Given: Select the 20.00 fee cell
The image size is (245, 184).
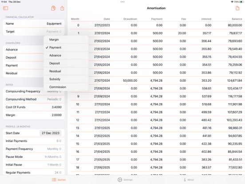Looking at the screenshot, I should (x=182, y=33).
